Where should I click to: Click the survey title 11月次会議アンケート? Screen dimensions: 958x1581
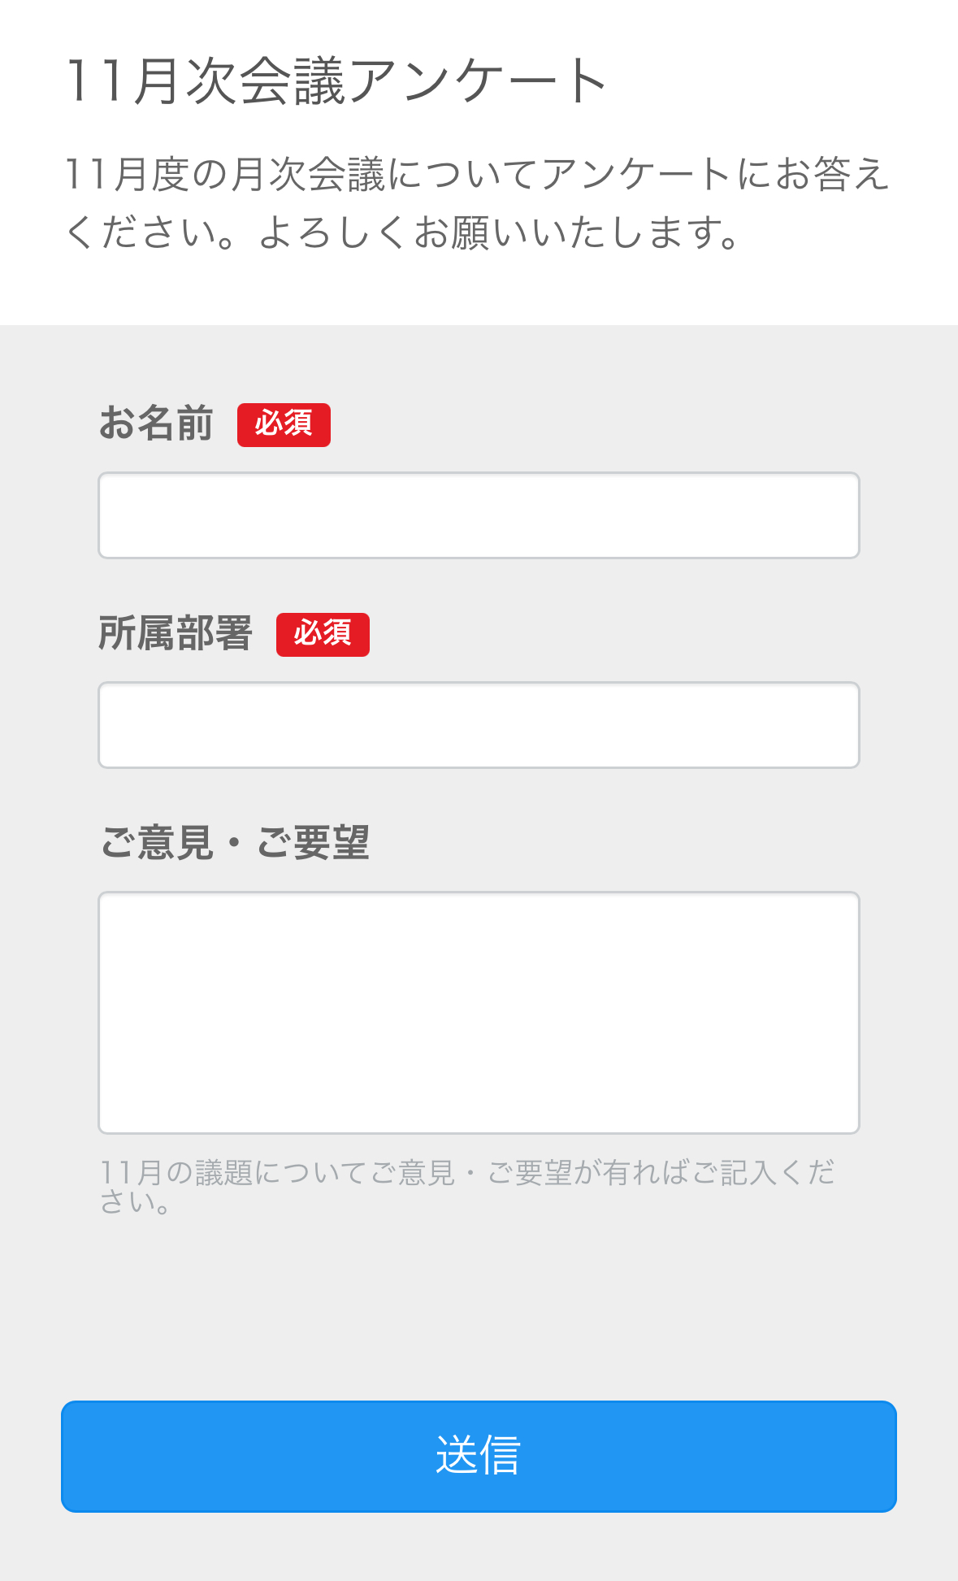(335, 80)
